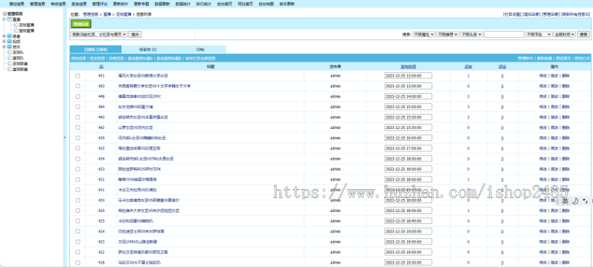Click the 删除 link for row ID 451
This screenshot has height=268, width=593.
point(565,76)
